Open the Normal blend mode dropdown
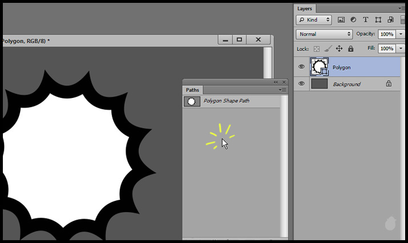The width and height of the screenshot is (408, 243). click(x=324, y=34)
